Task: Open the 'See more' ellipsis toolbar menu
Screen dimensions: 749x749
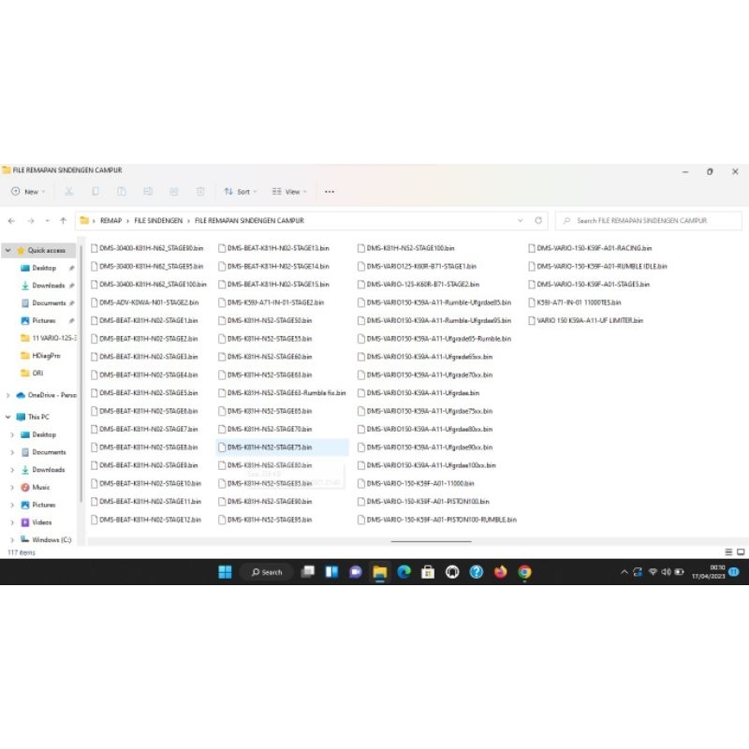Action: click(329, 191)
